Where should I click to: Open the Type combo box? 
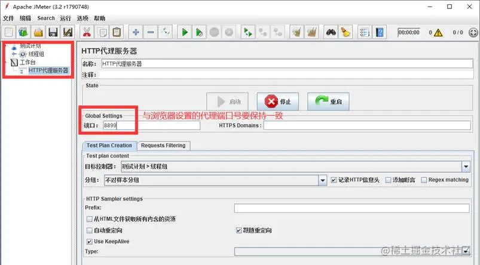352,251
